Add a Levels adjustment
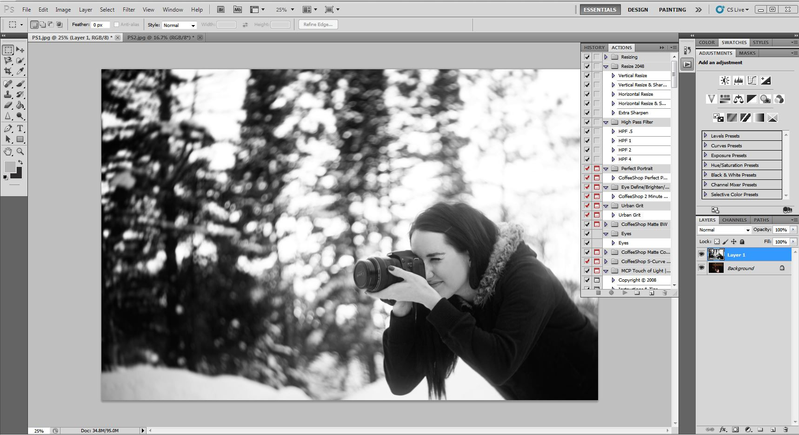The height and width of the screenshot is (435, 799). point(738,80)
